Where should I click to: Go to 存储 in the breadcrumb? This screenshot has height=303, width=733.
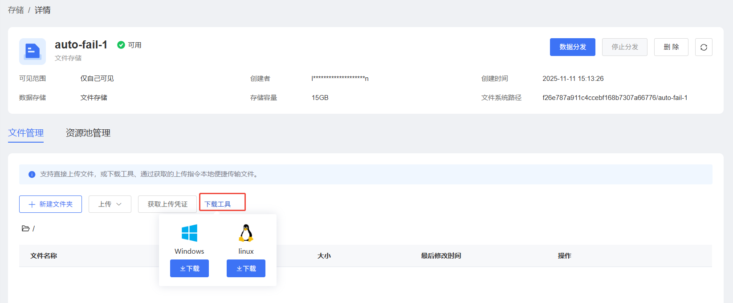tap(16, 10)
